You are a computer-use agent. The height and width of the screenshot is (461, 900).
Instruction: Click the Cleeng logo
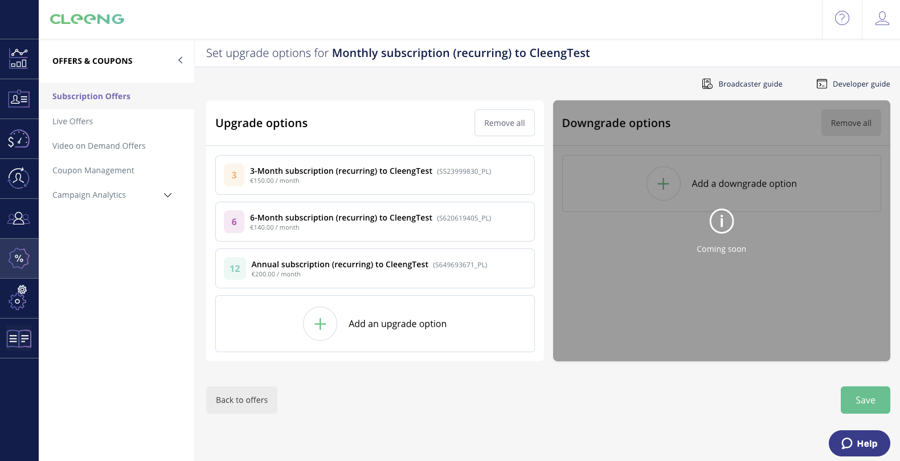pyautogui.click(x=87, y=19)
